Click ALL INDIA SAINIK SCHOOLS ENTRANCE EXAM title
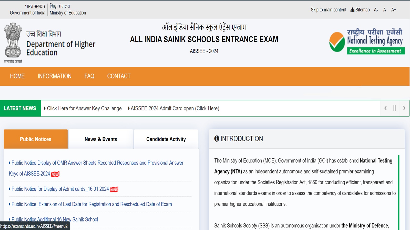 click(x=204, y=39)
